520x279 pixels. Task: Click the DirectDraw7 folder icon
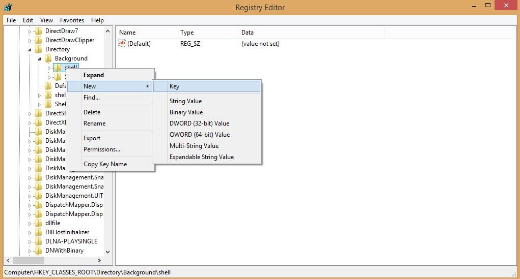pyautogui.click(x=39, y=31)
